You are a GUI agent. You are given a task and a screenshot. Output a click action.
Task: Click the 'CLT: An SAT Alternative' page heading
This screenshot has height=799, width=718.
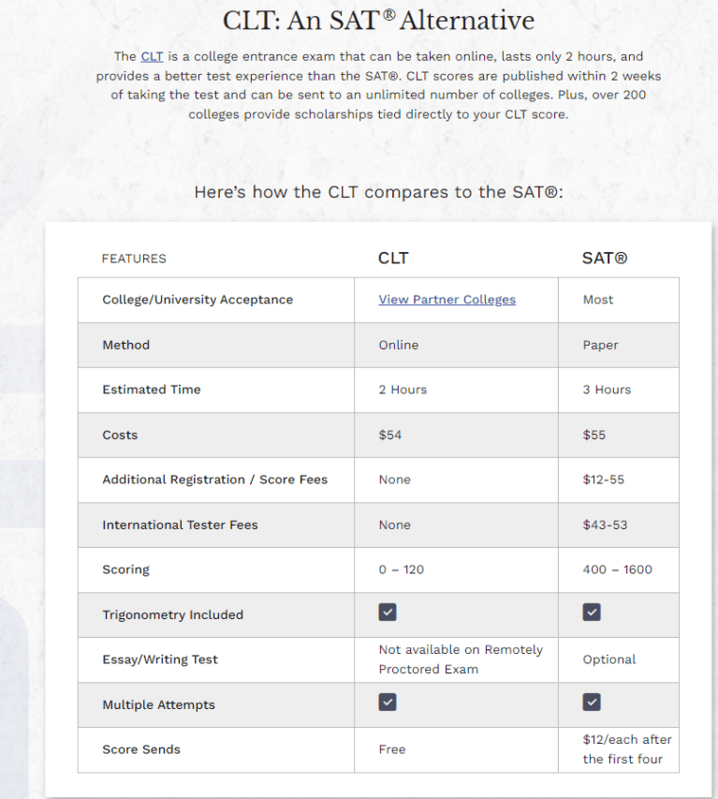(x=378, y=21)
